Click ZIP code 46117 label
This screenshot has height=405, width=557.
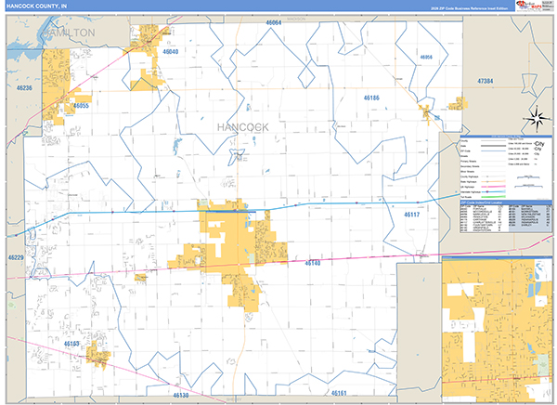tap(412, 215)
